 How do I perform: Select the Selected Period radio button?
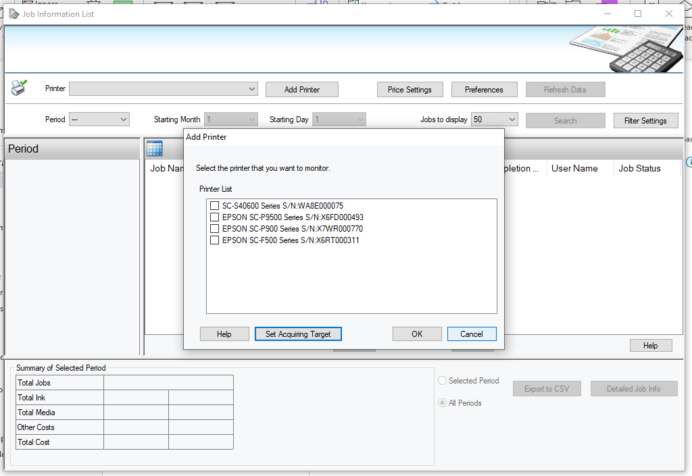pyautogui.click(x=442, y=380)
